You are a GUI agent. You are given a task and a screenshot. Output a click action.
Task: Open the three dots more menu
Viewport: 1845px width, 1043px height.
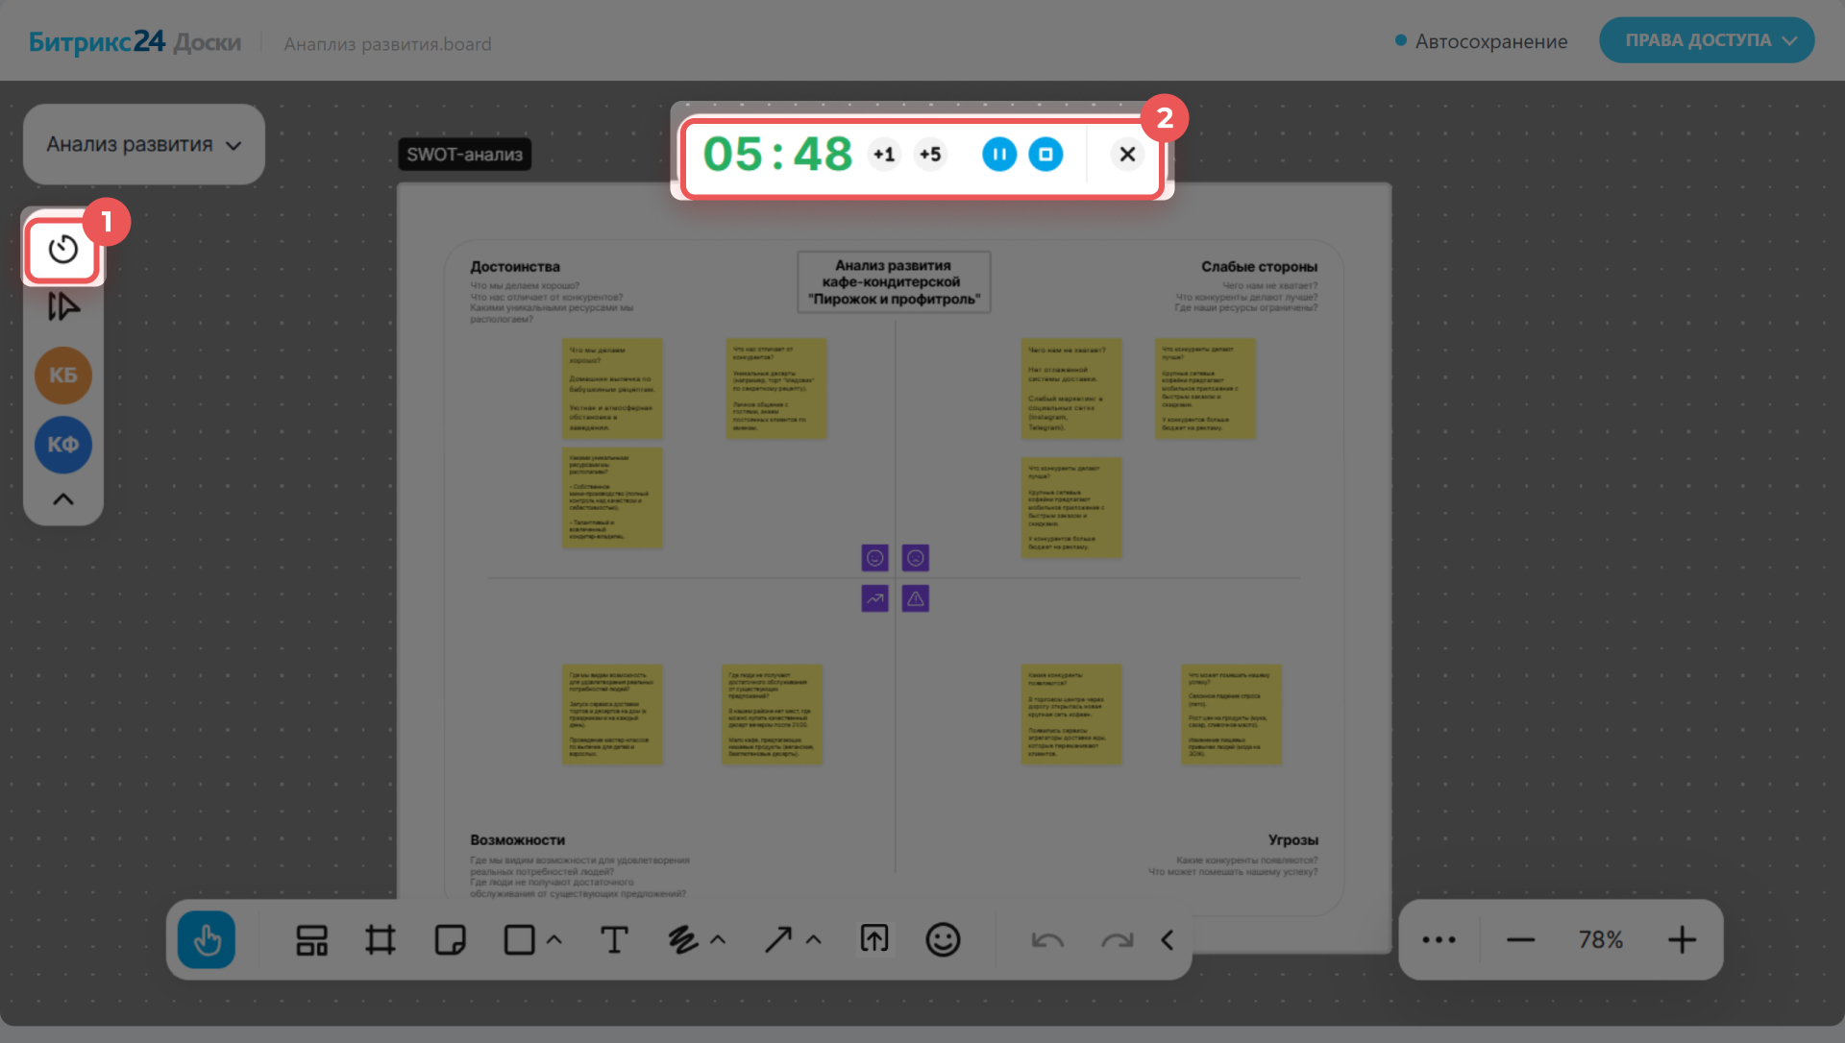pos(1439,939)
